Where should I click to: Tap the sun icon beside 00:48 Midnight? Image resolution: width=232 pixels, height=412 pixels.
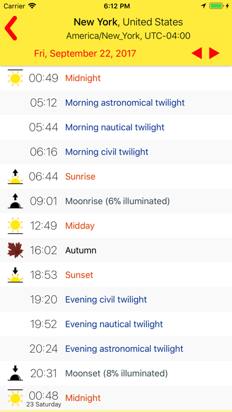[x=15, y=398]
